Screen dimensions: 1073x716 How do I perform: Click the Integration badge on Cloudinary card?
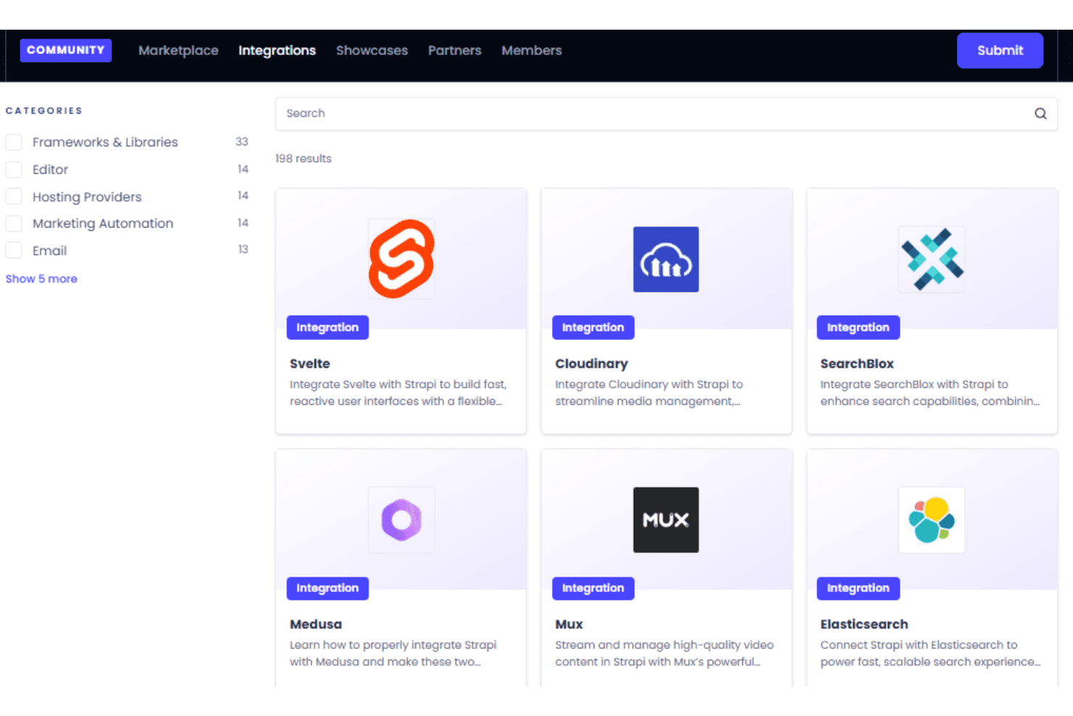(593, 327)
